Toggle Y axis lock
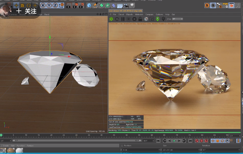The width and height of the screenshot is (243, 154). [49, 5]
